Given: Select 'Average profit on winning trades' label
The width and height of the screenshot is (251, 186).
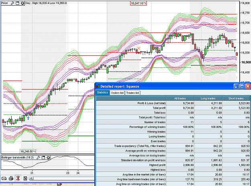Looking at the screenshot, I should tap(145, 151).
